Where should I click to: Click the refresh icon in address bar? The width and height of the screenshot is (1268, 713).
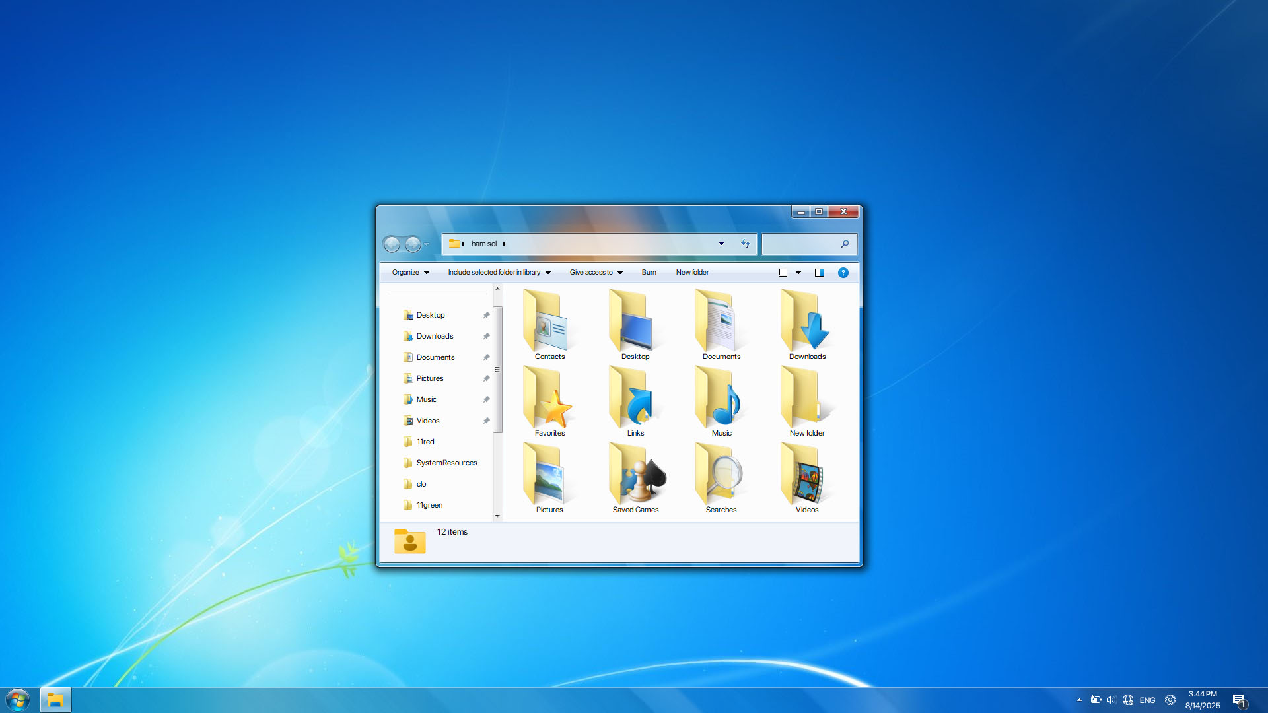tap(746, 244)
